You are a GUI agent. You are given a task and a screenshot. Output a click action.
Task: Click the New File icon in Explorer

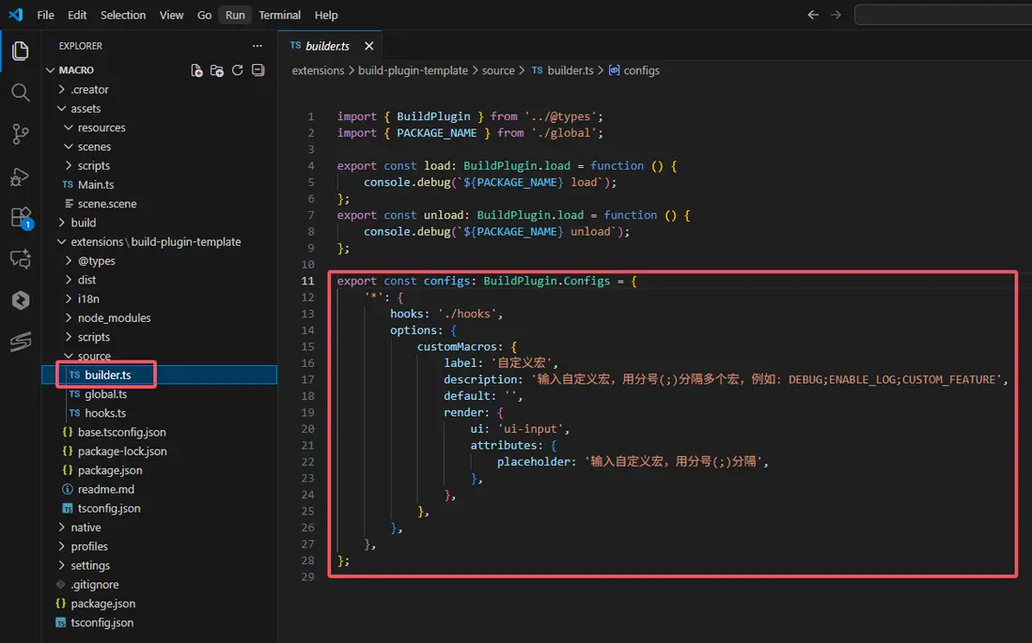pos(196,70)
